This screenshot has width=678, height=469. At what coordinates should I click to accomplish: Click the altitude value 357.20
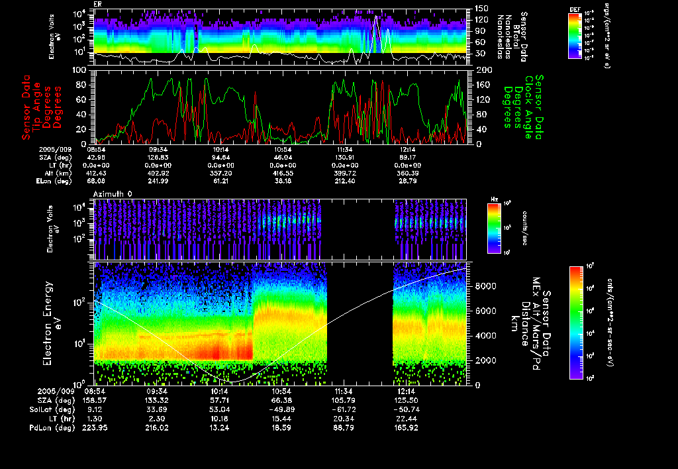point(220,174)
